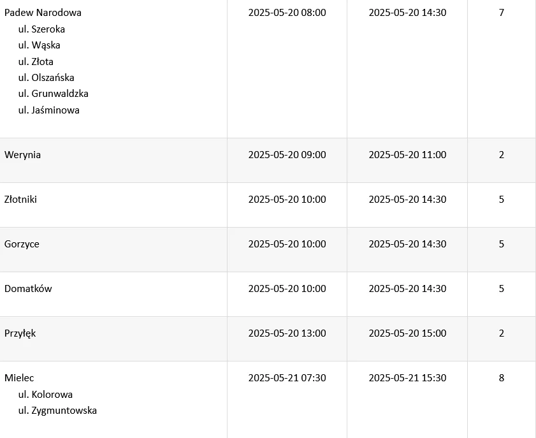This screenshot has width=536, height=438.
Task: Click duration value 7 for Padew Narodowa
Action: pos(502,13)
